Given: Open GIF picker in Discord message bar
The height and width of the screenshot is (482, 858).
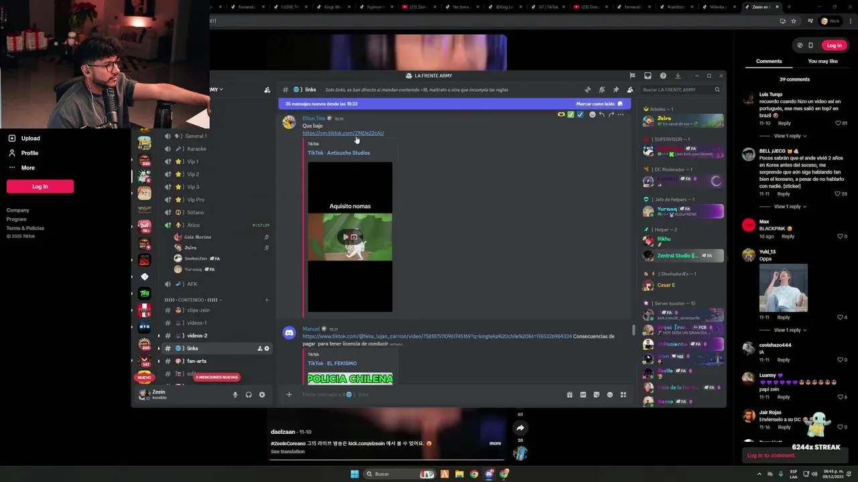Looking at the screenshot, I should pyautogui.click(x=583, y=395).
